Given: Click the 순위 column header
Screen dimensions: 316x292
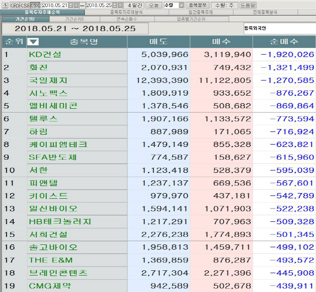Looking at the screenshot, I should (14, 41).
